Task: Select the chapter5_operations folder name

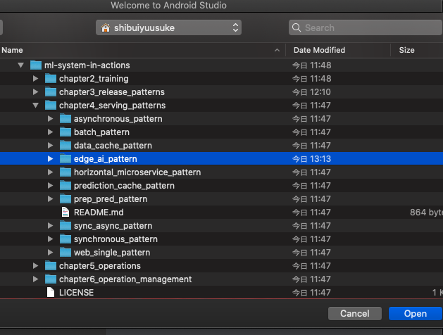Action: pyautogui.click(x=100, y=266)
